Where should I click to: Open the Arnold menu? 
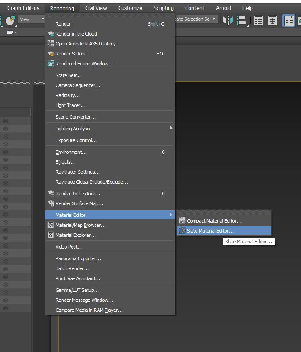point(223,8)
